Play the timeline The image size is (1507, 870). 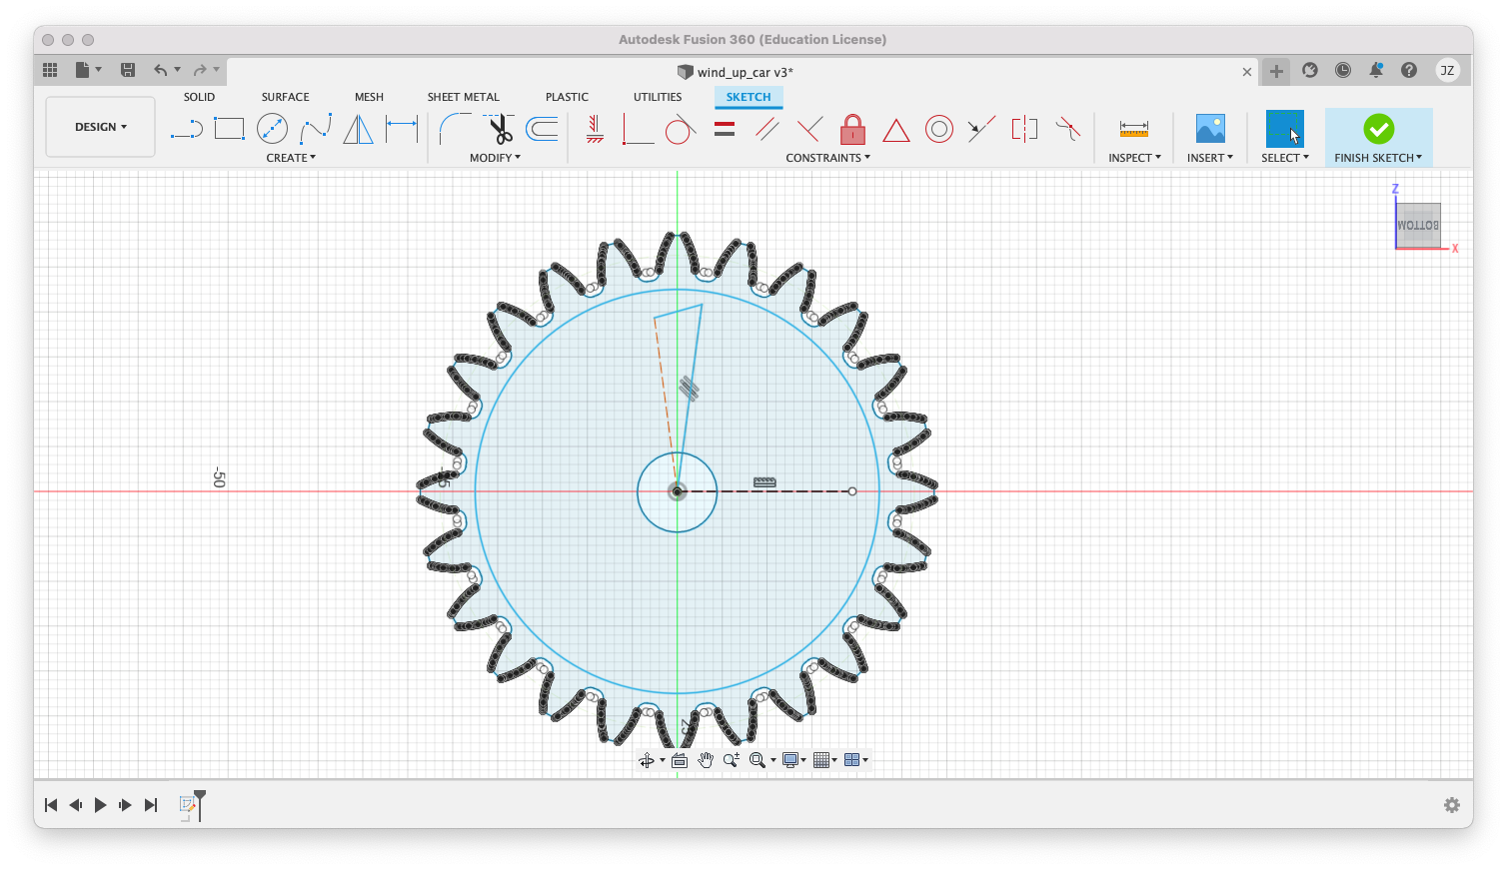tap(100, 805)
